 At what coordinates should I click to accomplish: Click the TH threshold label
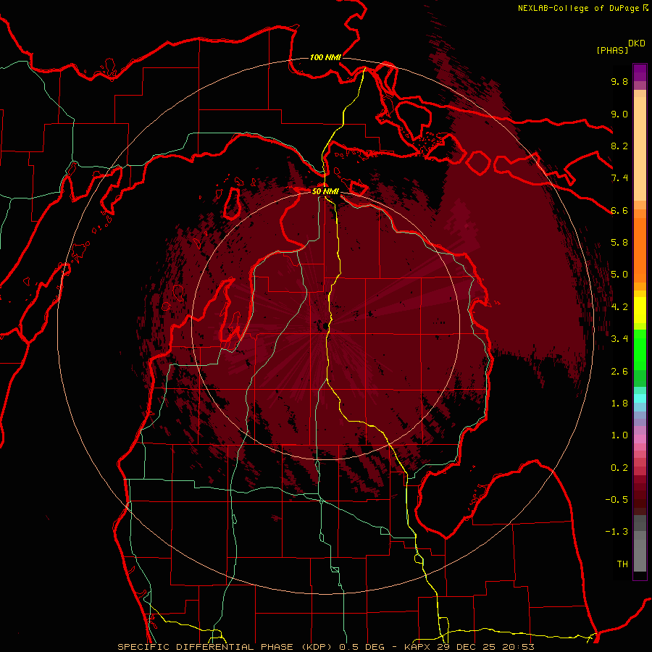(622, 564)
